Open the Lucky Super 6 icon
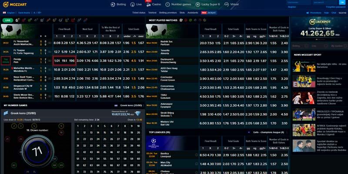 (x=197, y=4)
